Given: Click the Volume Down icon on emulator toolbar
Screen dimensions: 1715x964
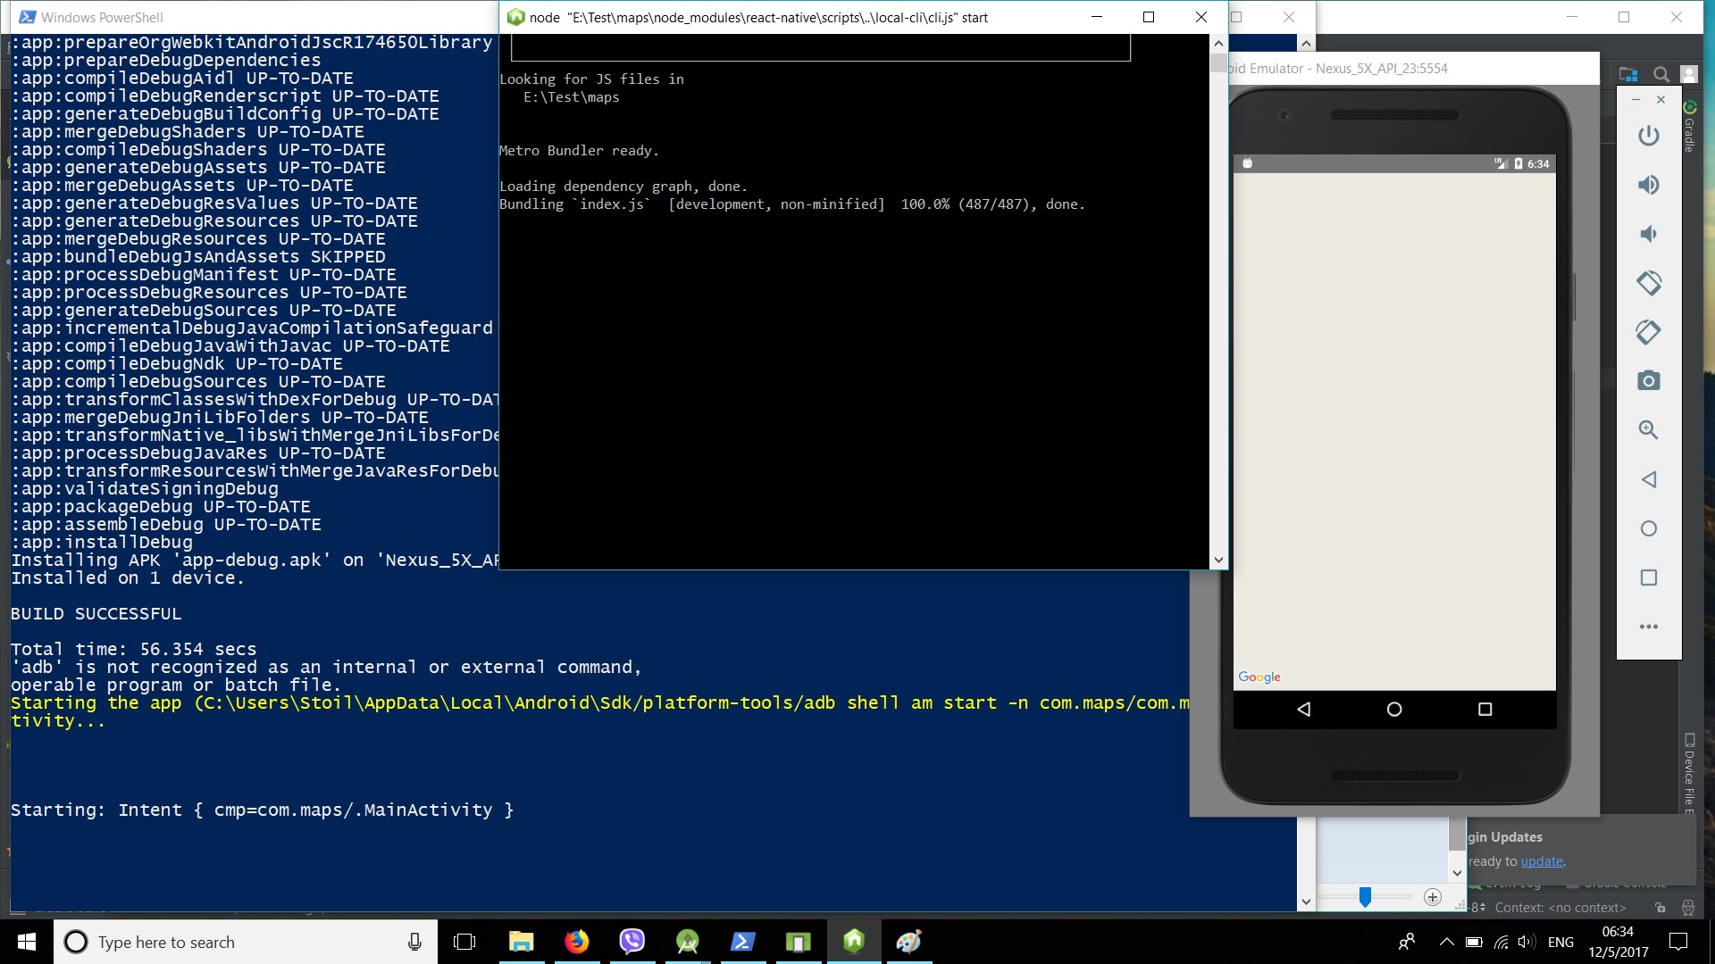Looking at the screenshot, I should tap(1648, 234).
